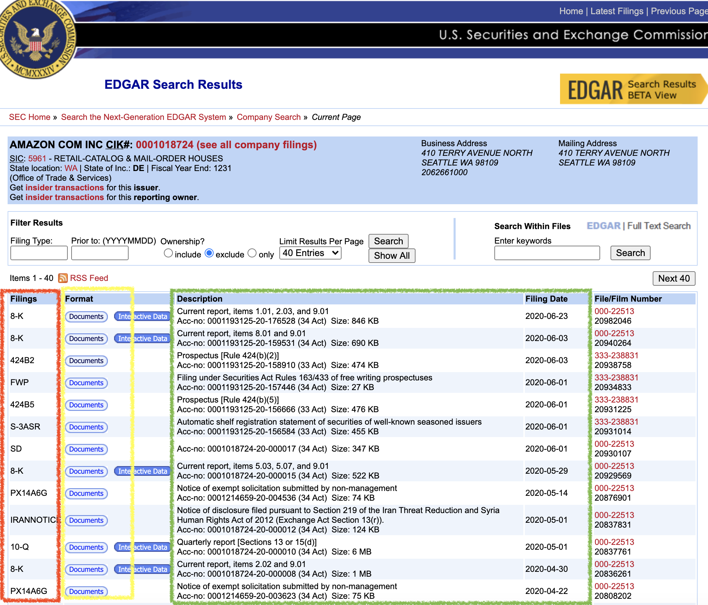This screenshot has height=605, width=708.
Task: Open Interactive Data for 8-K filed 2020-06-03
Action: click(143, 339)
